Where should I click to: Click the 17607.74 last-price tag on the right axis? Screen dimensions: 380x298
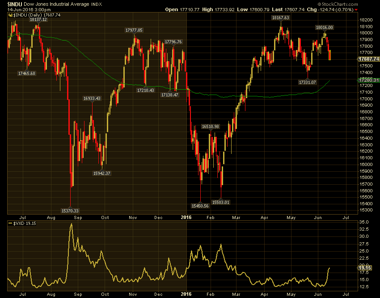[x=369, y=59]
